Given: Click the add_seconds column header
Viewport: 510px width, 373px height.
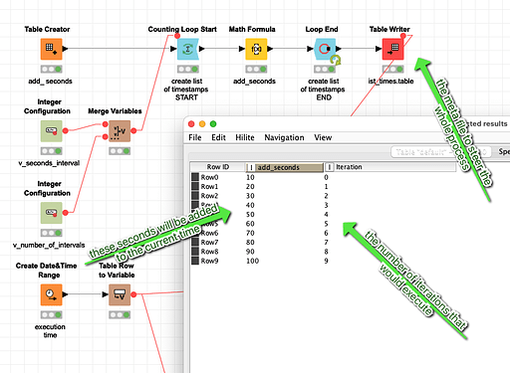Looking at the screenshot, I should click(x=285, y=167).
